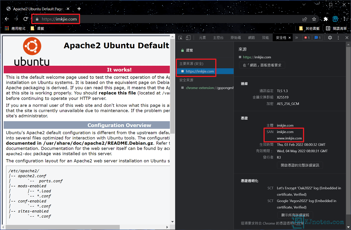Image resolution: width=351 pixels, height=230 pixels.
Task: Click the page horizontal scrollbar thumb
Action: [63, 227]
